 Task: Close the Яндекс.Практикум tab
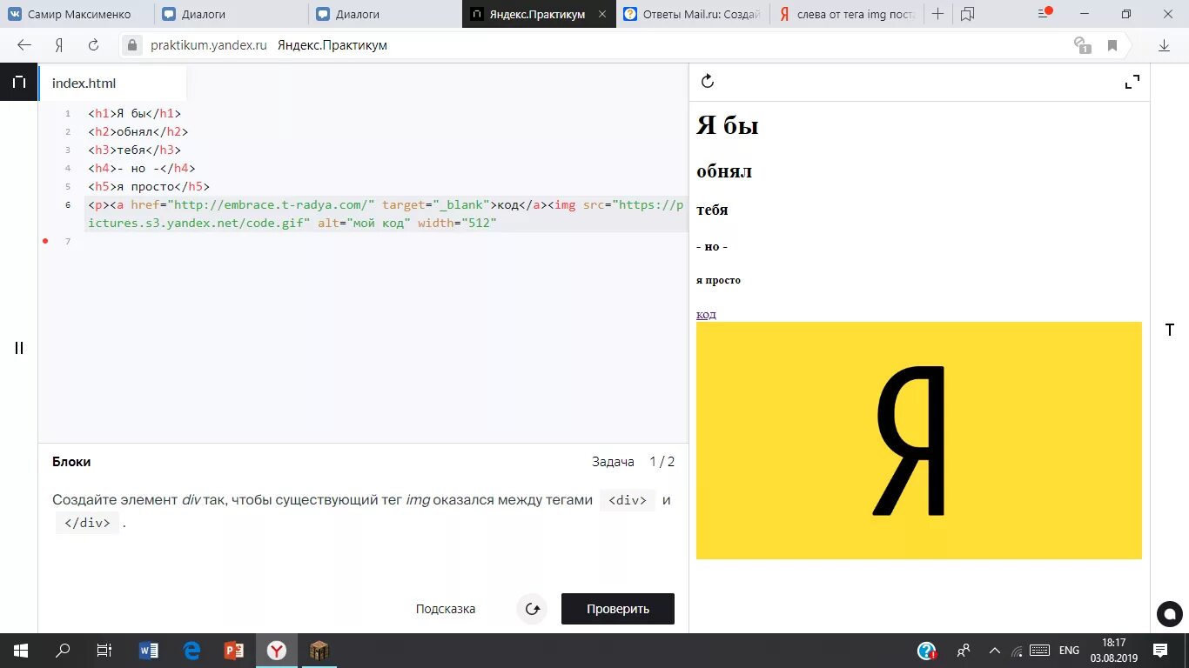[602, 14]
